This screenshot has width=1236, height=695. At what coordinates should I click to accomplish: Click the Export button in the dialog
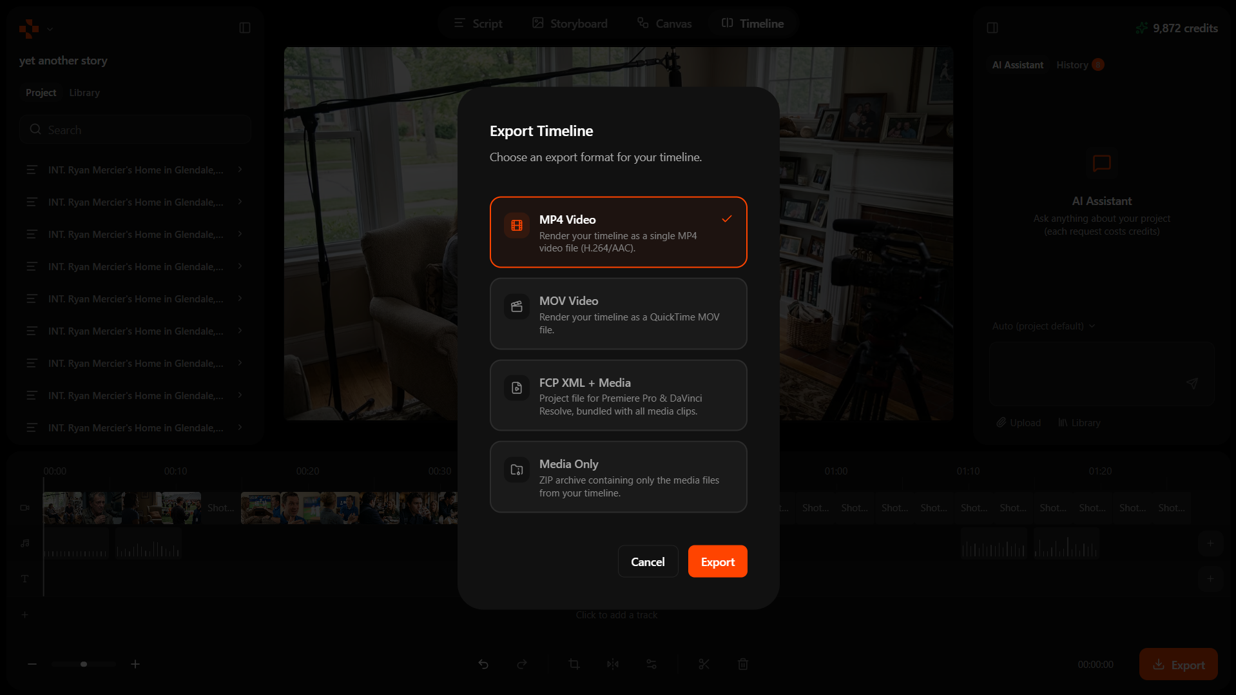point(717,561)
